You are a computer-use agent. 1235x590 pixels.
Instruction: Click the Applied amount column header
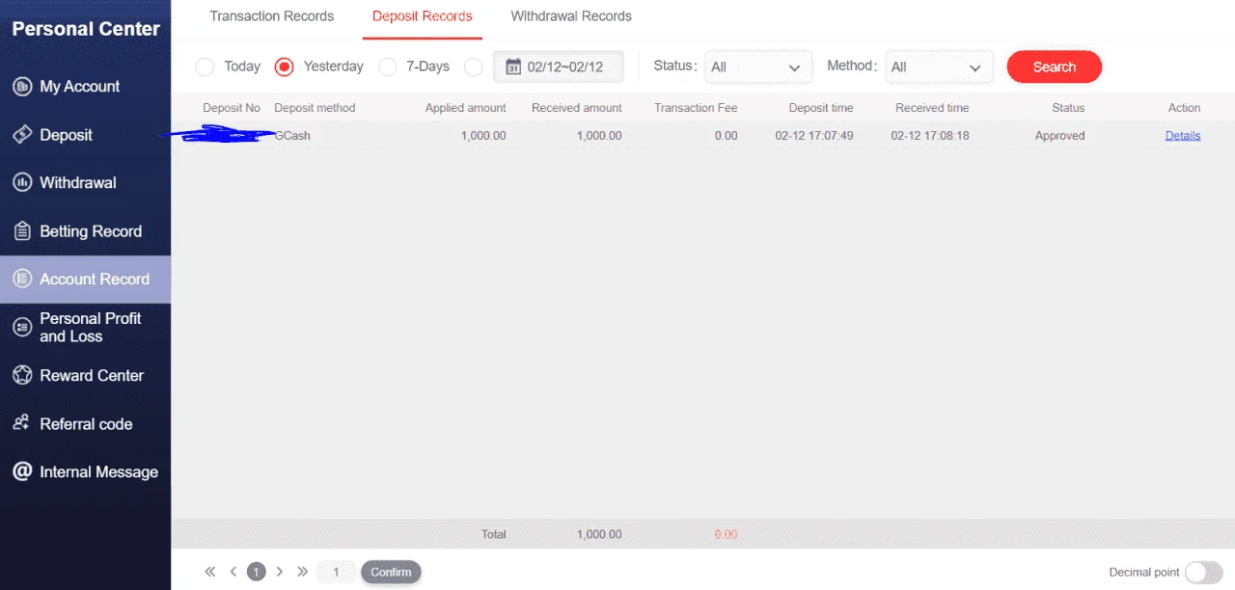pos(466,108)
